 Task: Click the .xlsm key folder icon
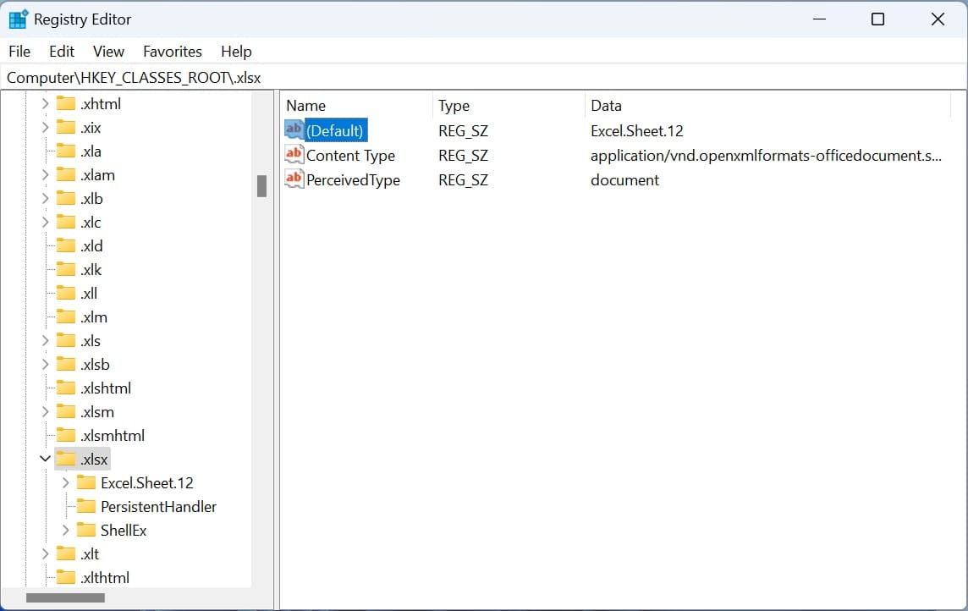(x=66, y=412)
